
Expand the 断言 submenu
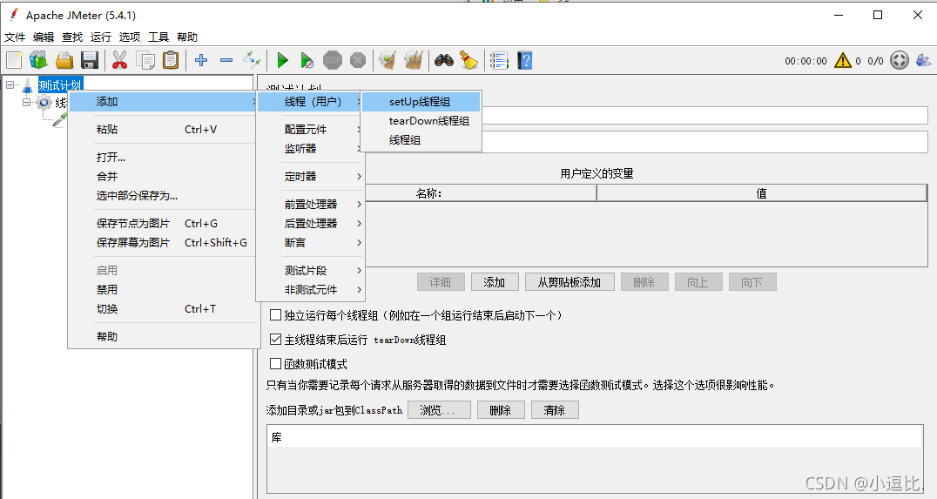(x=310, y=243)
